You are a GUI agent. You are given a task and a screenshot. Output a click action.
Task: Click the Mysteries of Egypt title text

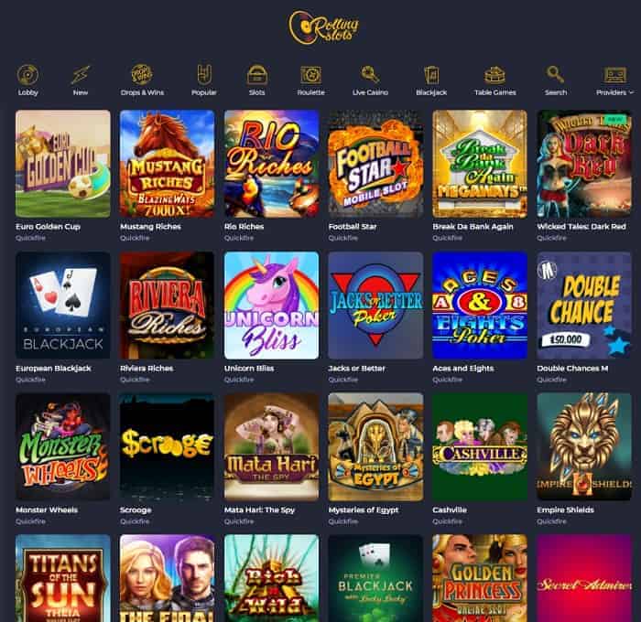[363, 510]
